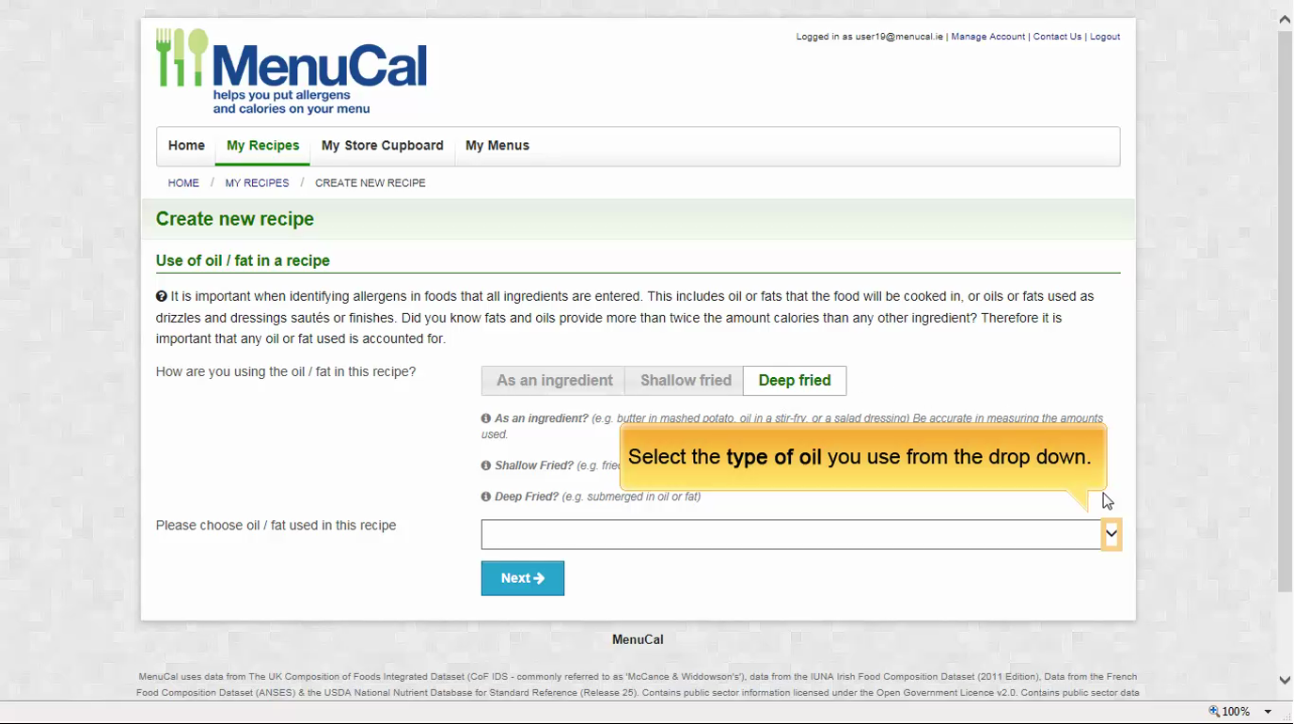Viewport: 1294px width, 724px height.
Task: Click the Logout link
Action: coord(1104,37)
